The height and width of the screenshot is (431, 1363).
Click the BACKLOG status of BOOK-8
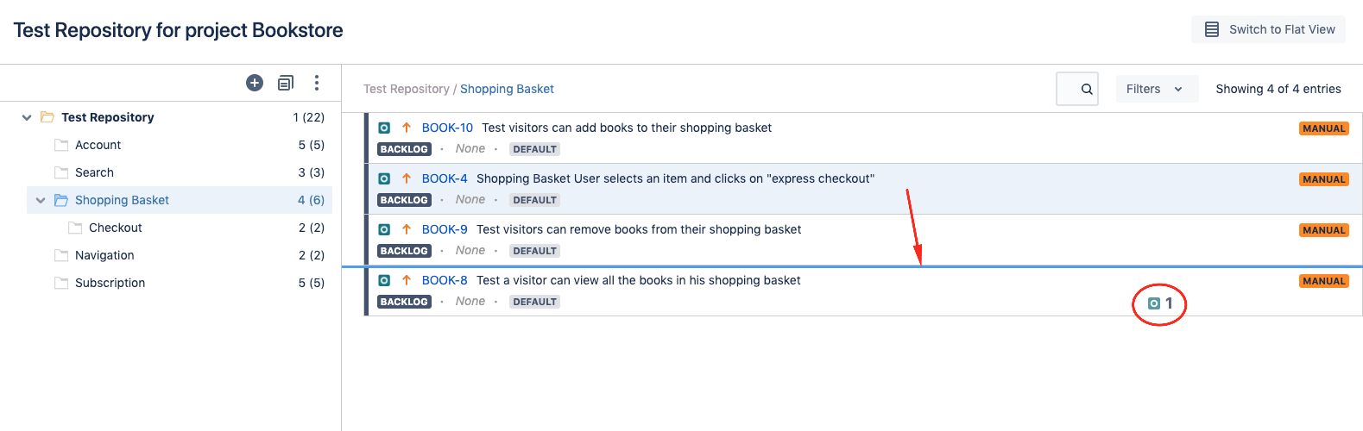(404, 302)
